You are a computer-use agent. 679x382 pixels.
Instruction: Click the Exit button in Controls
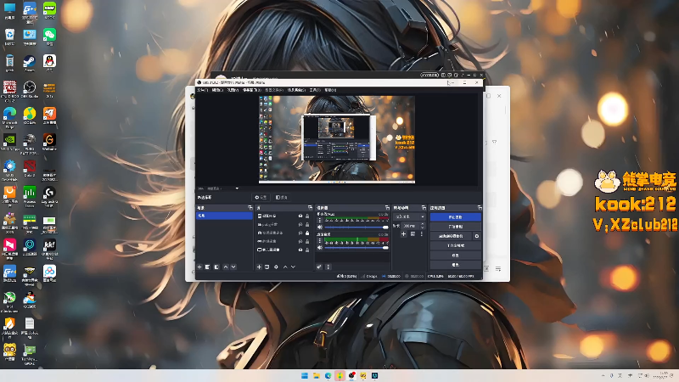point(456,265)
